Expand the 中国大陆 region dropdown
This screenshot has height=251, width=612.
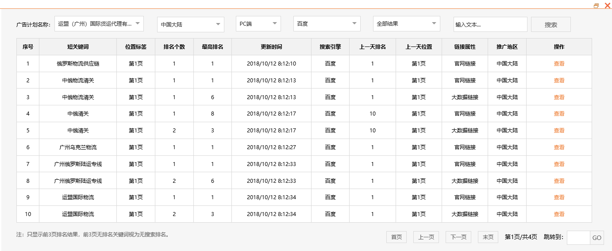191,24
